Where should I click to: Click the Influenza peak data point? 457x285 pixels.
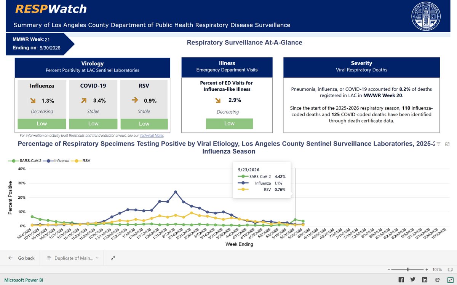tap(175, 192)
